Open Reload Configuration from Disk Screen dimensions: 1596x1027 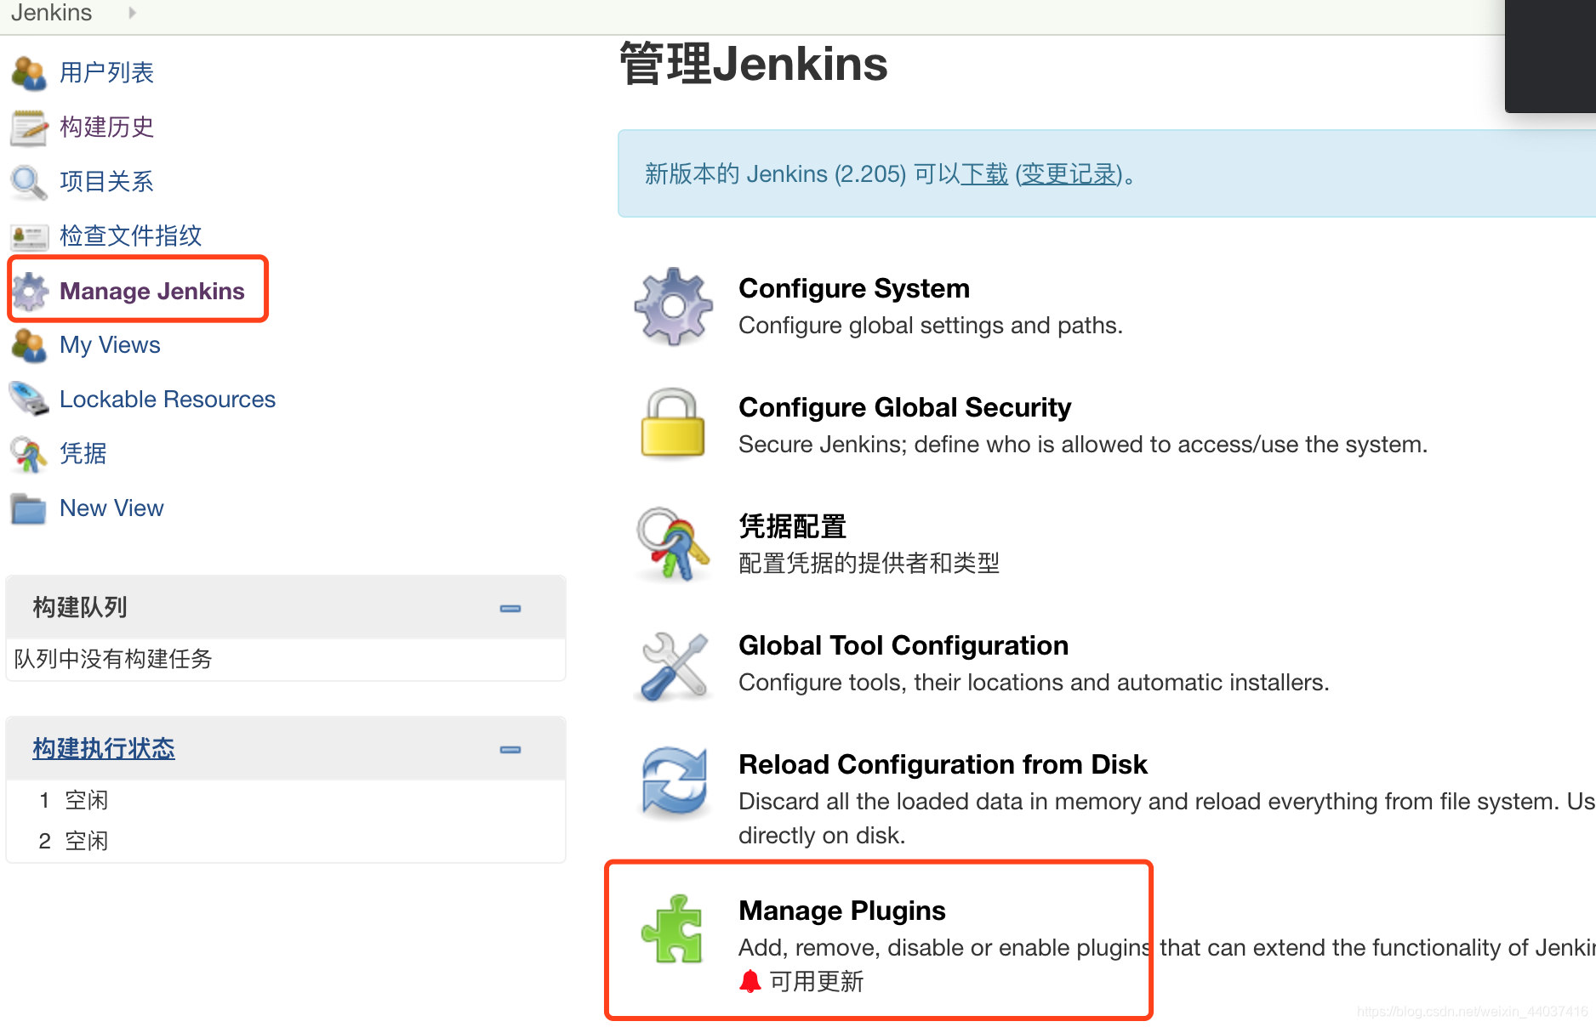(943, 764)
